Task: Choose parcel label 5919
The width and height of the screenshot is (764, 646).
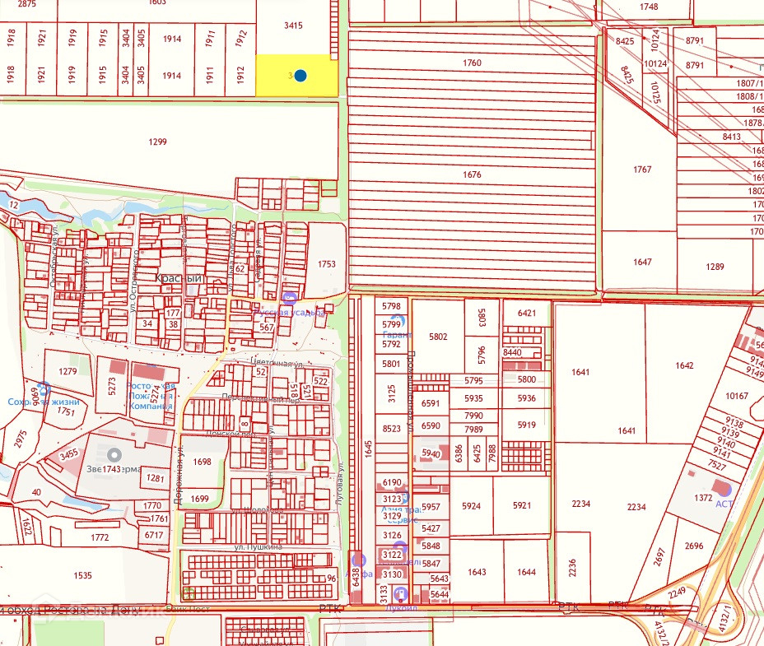Action: tap(526, 425)
